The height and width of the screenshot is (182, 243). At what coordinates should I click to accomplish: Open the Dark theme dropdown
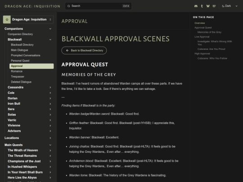229,6
